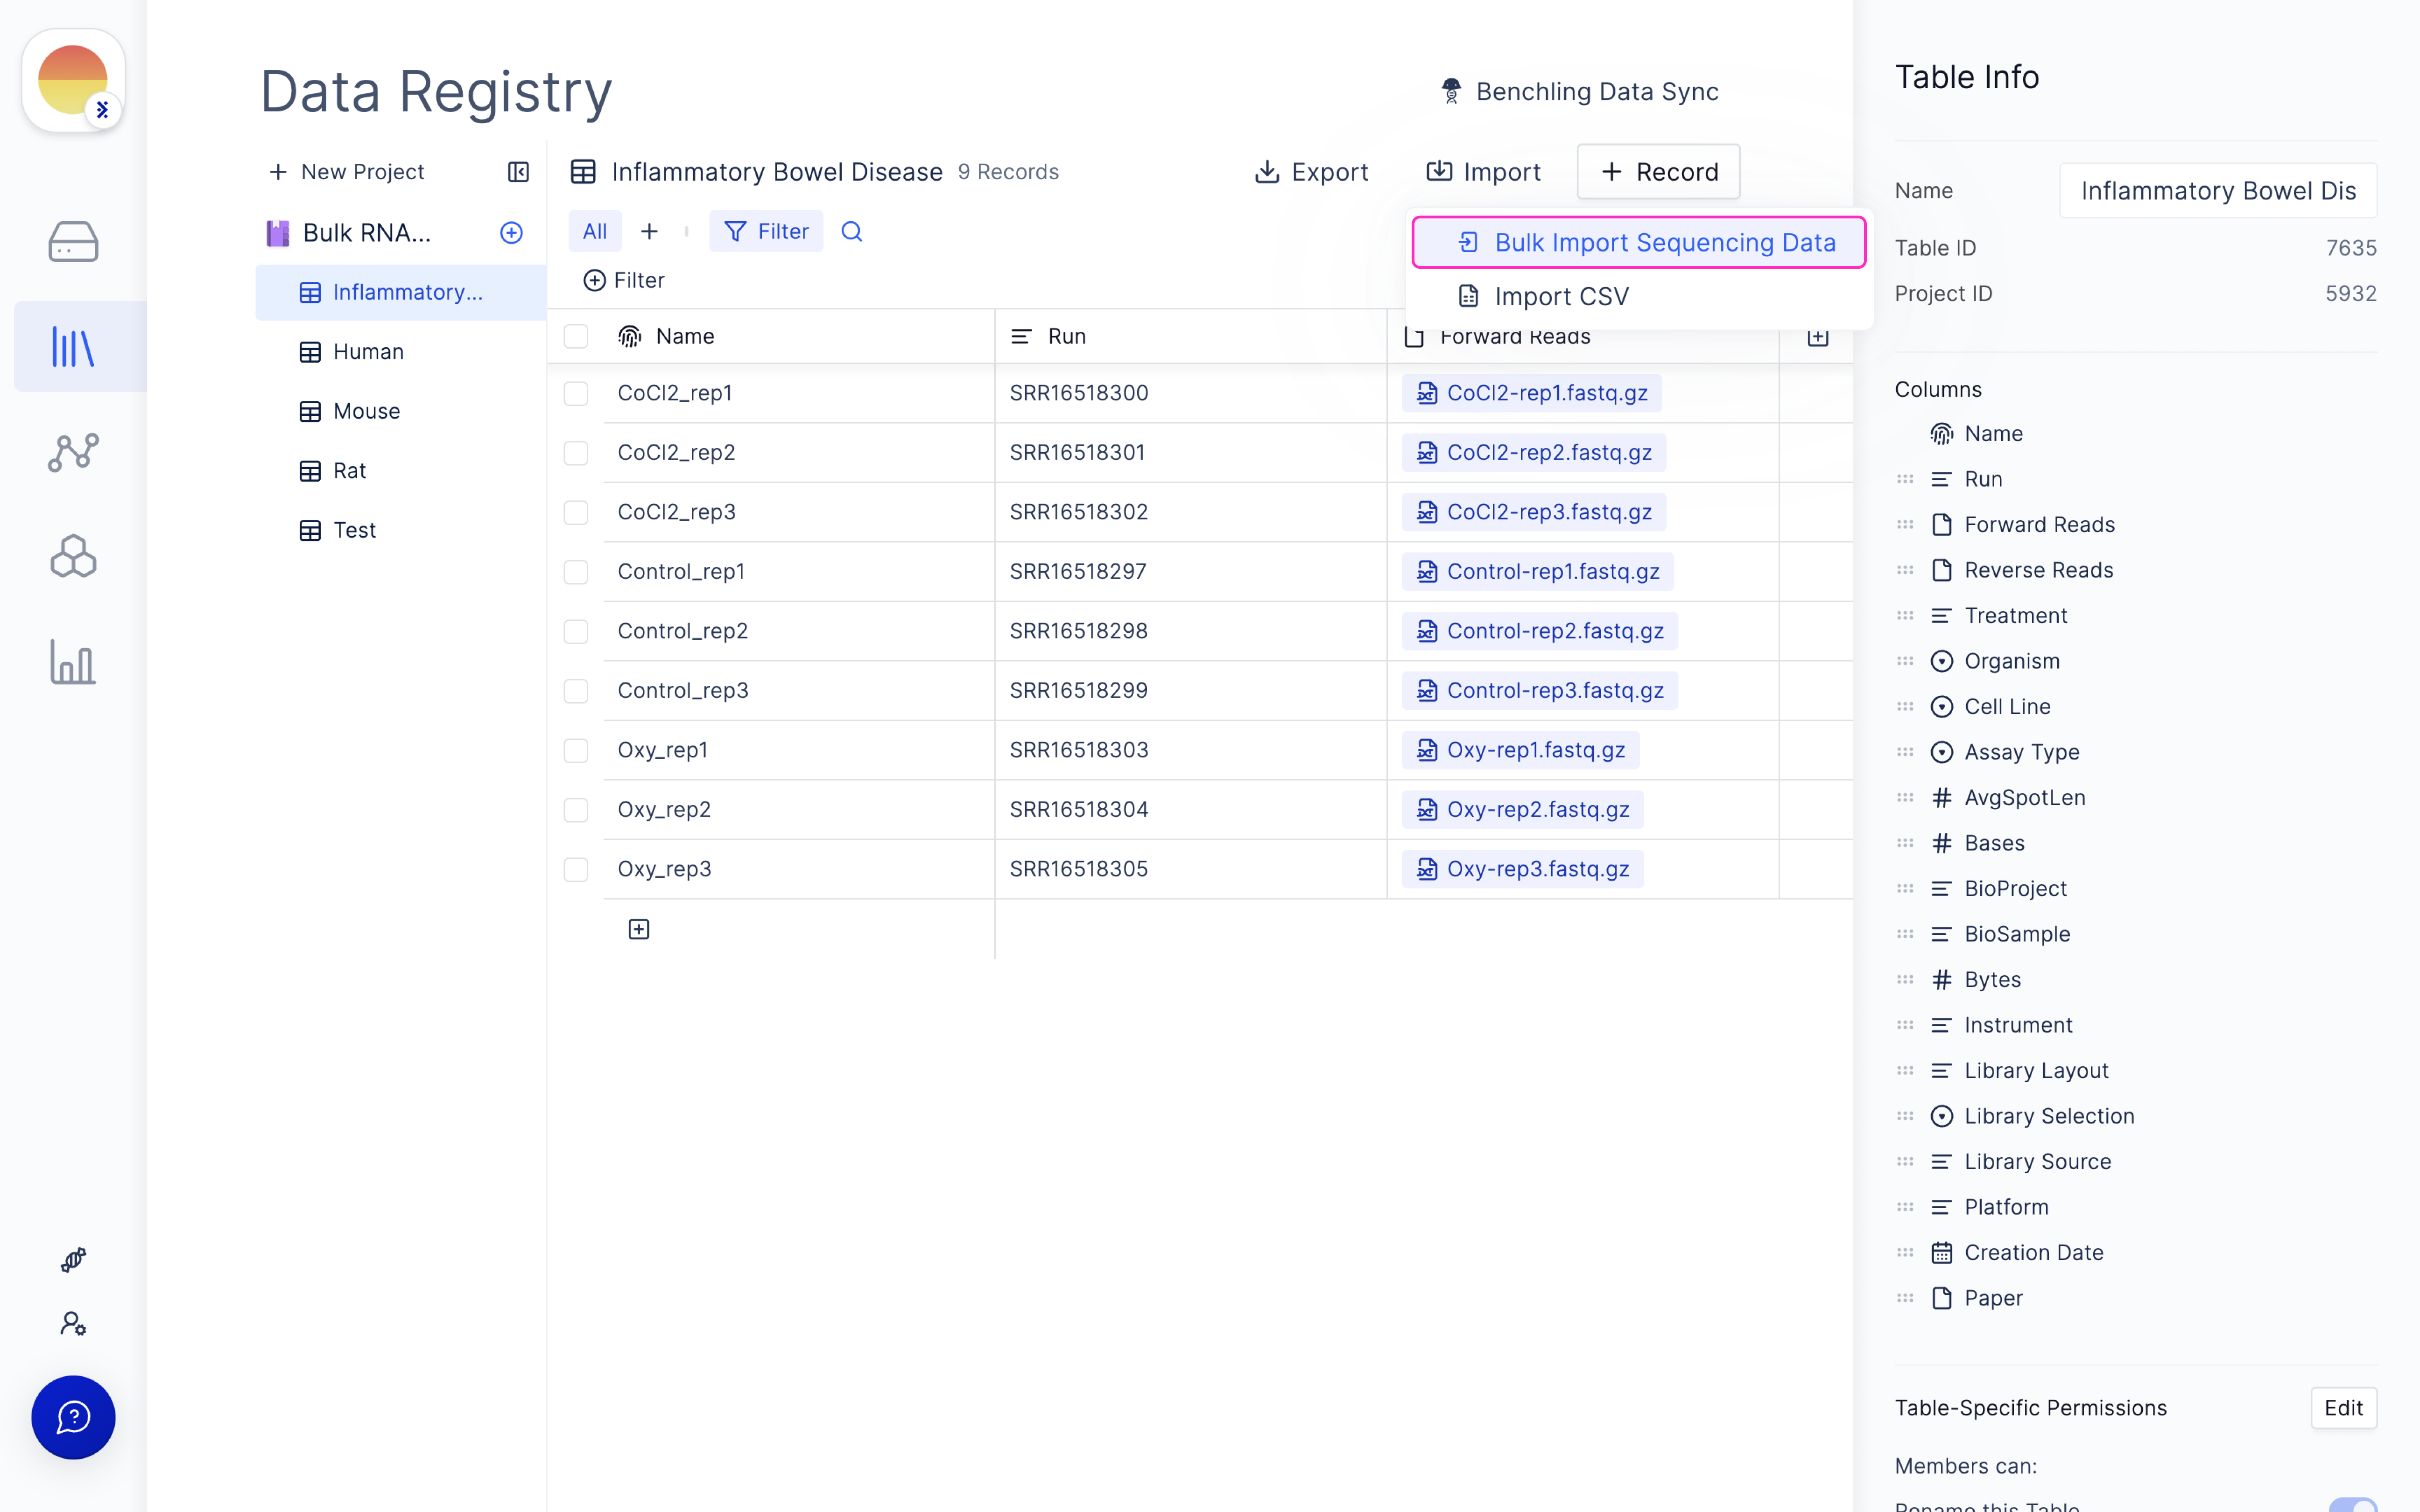2420x1512 pixels.
Task: Add a filter condition
Action: tap(624, 280)
